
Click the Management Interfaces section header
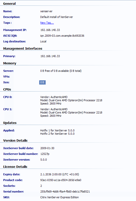pos(23,48)
